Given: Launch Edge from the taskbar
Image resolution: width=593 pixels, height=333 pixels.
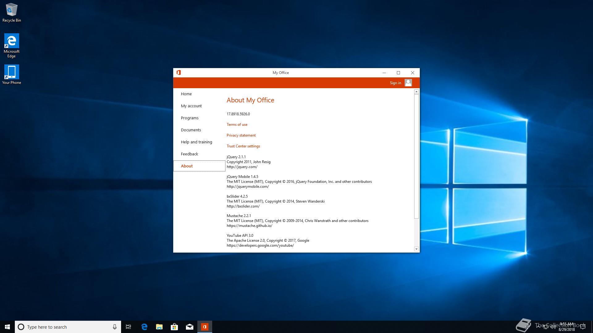Looking at the screenshot, I should (x=144, y=327).
